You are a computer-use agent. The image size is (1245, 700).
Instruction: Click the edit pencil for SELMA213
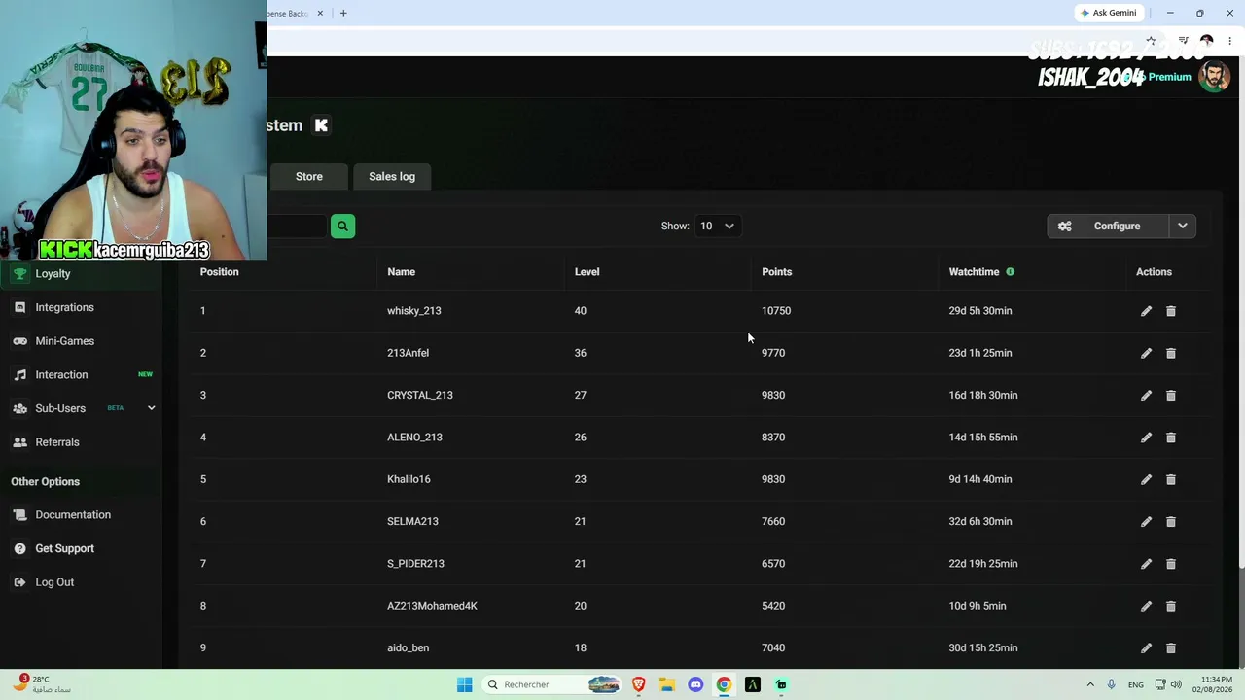[1146, 521]
